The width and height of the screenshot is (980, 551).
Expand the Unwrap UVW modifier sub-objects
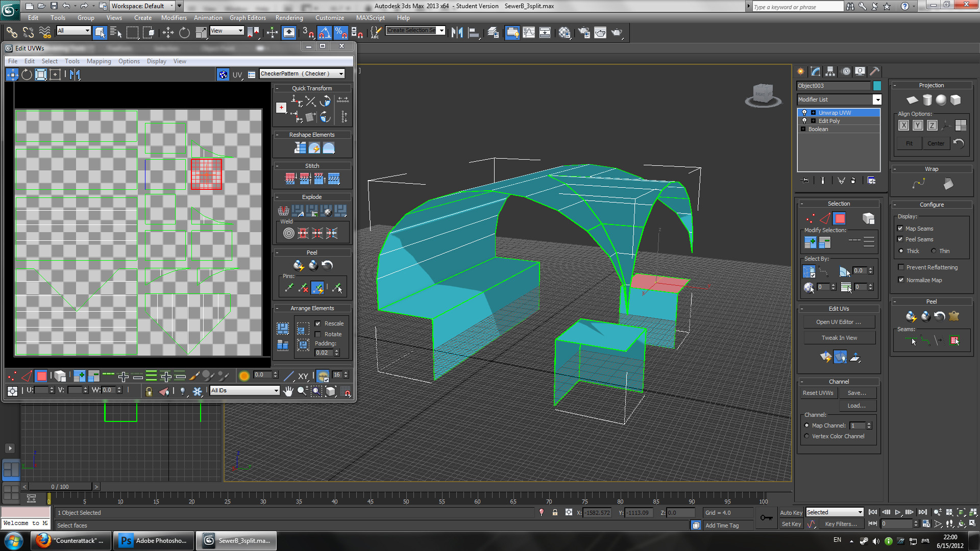point(813,113)
